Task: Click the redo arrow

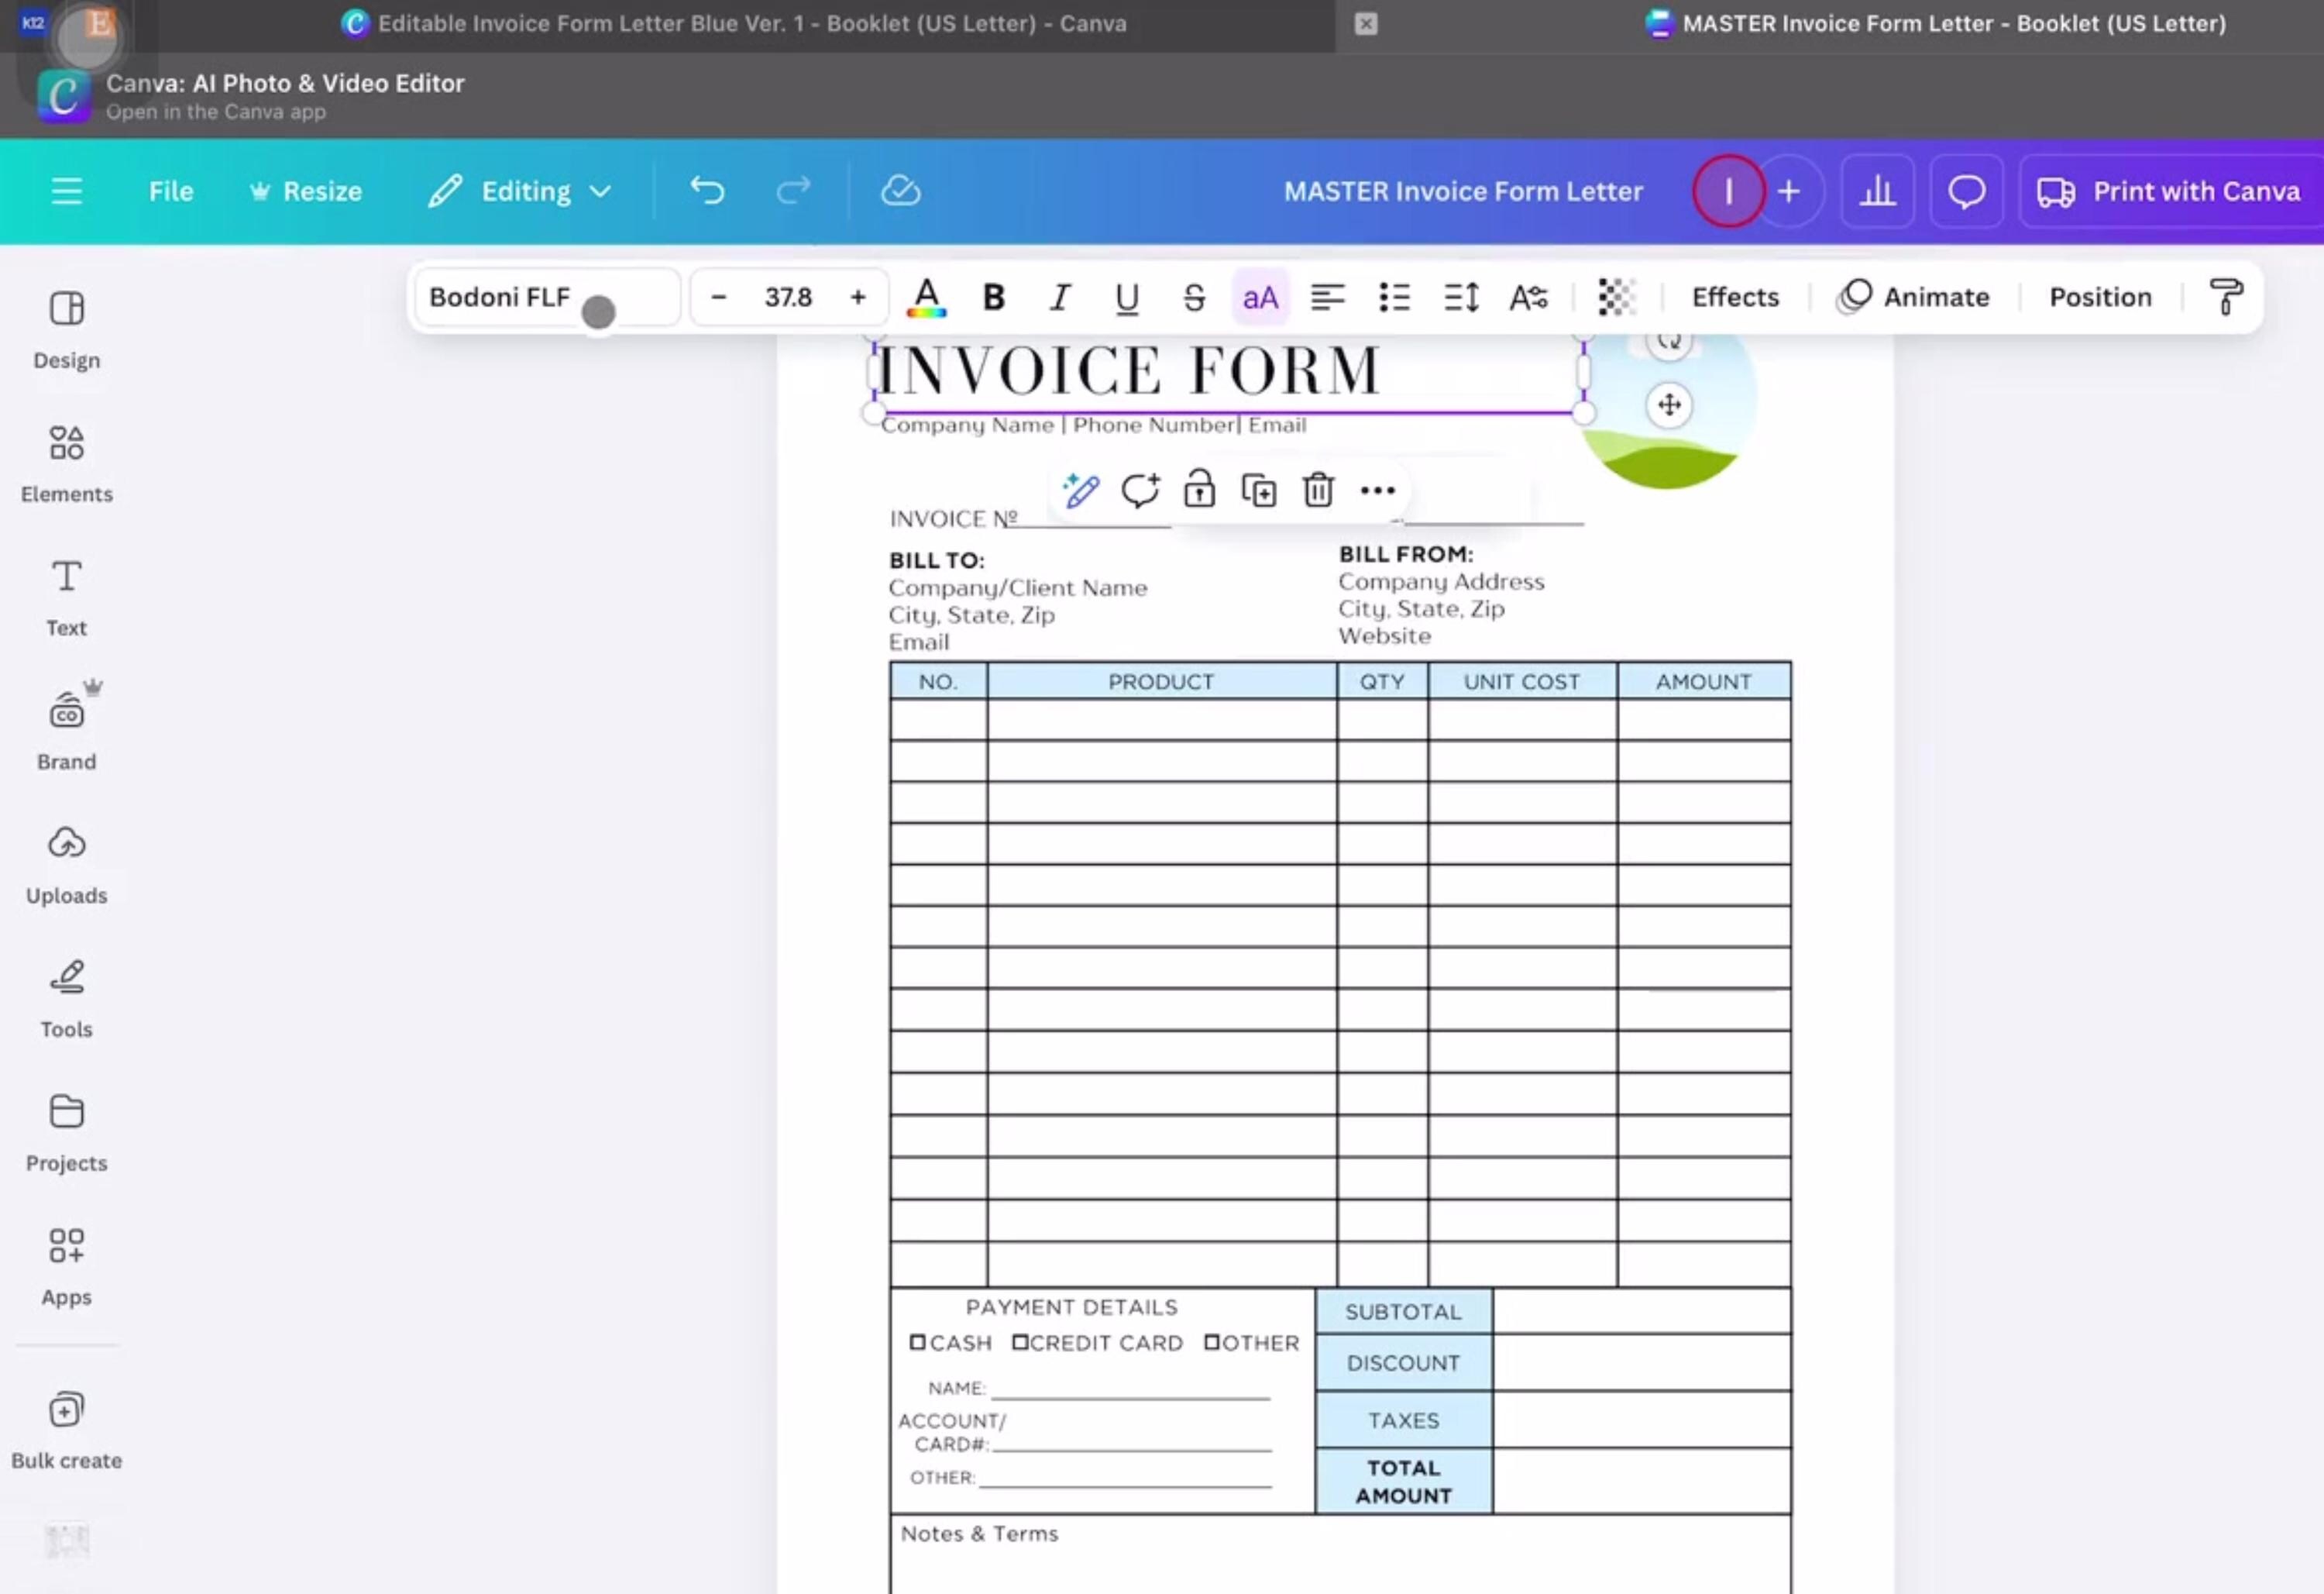Action: point(793,190)
